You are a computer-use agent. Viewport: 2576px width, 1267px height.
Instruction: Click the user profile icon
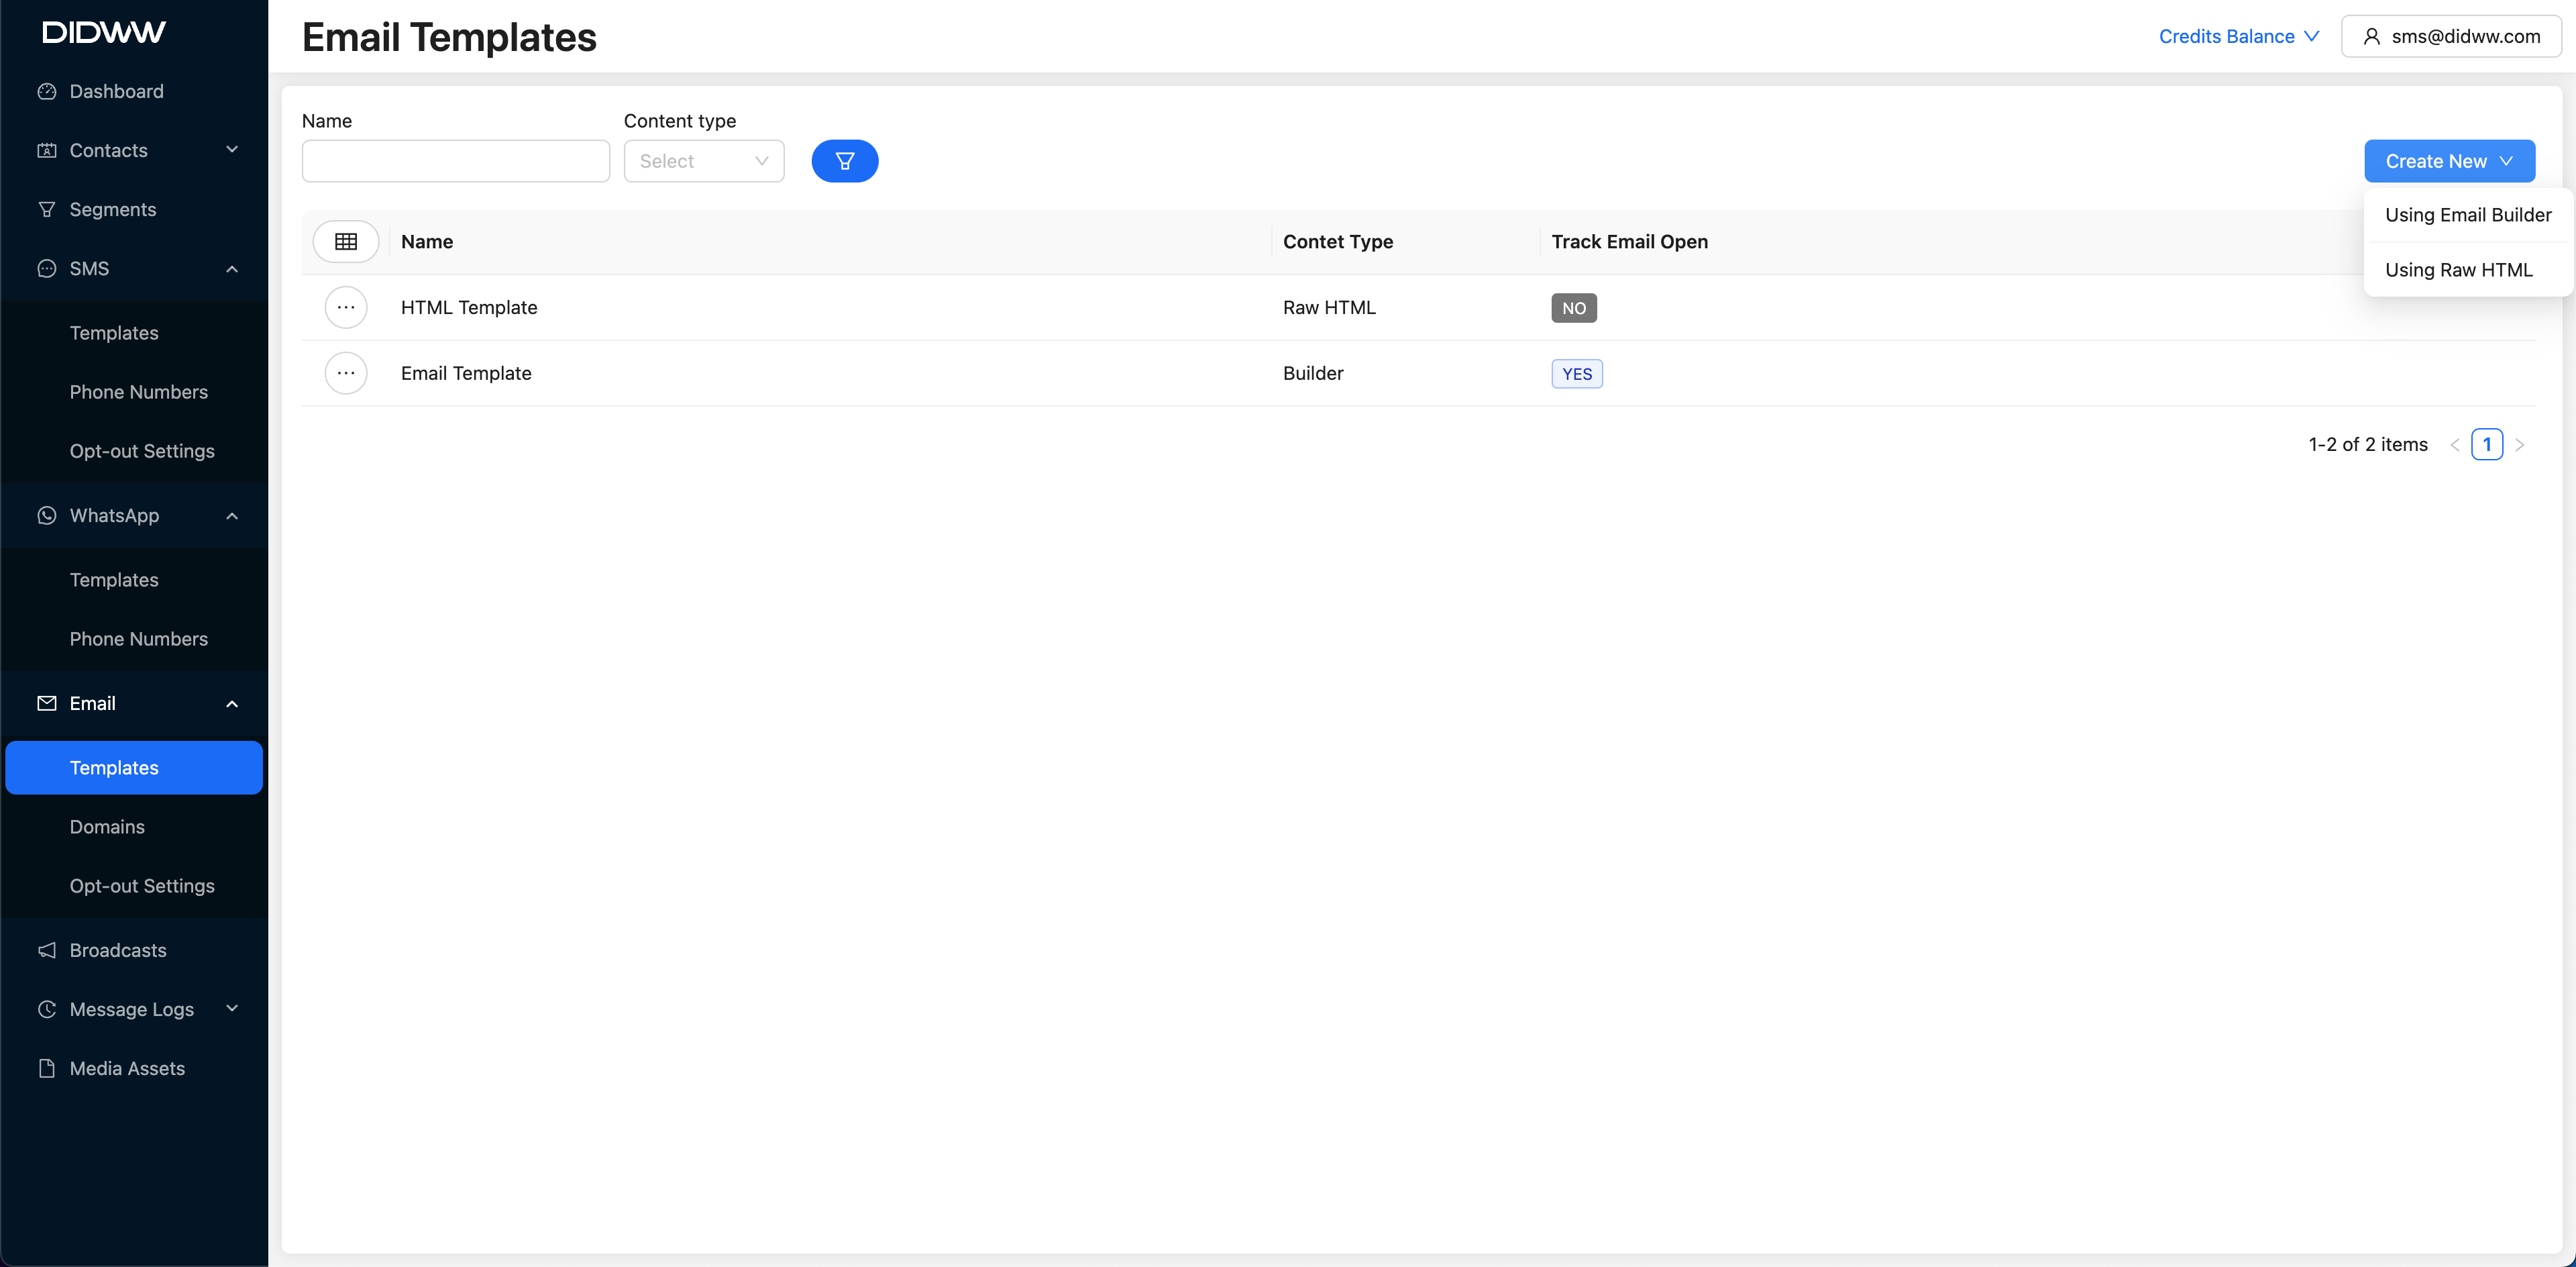point(2371,36)
